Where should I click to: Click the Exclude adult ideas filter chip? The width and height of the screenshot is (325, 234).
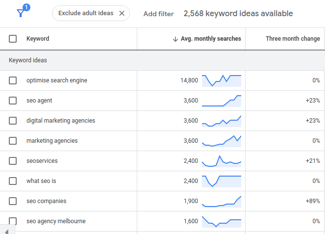pyautogui.click(x=85, y=13)
